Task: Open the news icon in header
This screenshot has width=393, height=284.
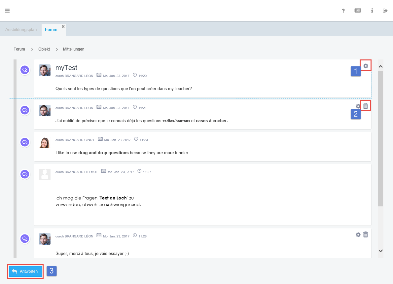Action: pos(357,11)
